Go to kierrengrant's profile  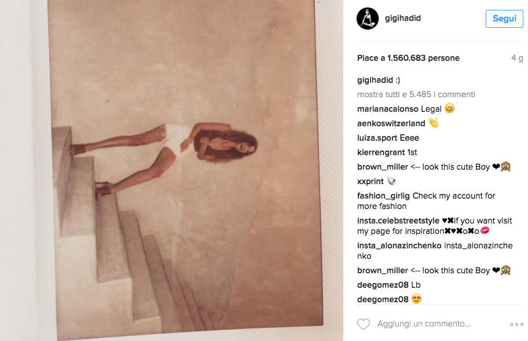(381, 152)
